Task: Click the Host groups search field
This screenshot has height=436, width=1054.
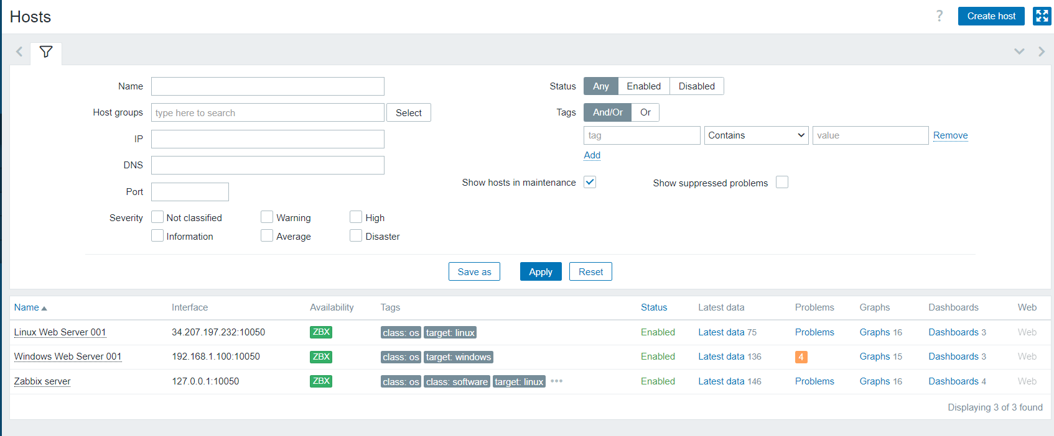Action: click(x=268, y=113)
